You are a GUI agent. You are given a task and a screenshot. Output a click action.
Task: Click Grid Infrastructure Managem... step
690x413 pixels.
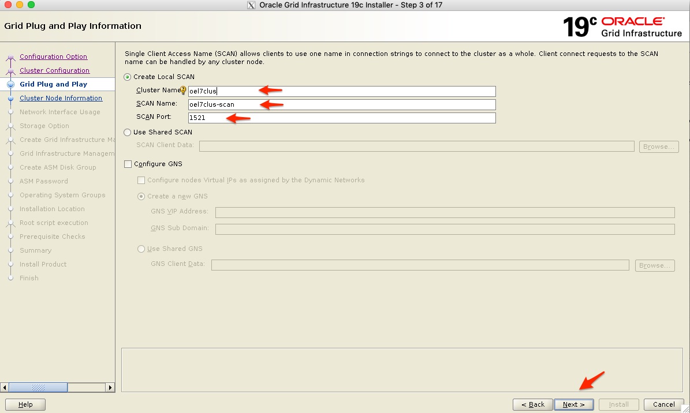pos(67,153)
